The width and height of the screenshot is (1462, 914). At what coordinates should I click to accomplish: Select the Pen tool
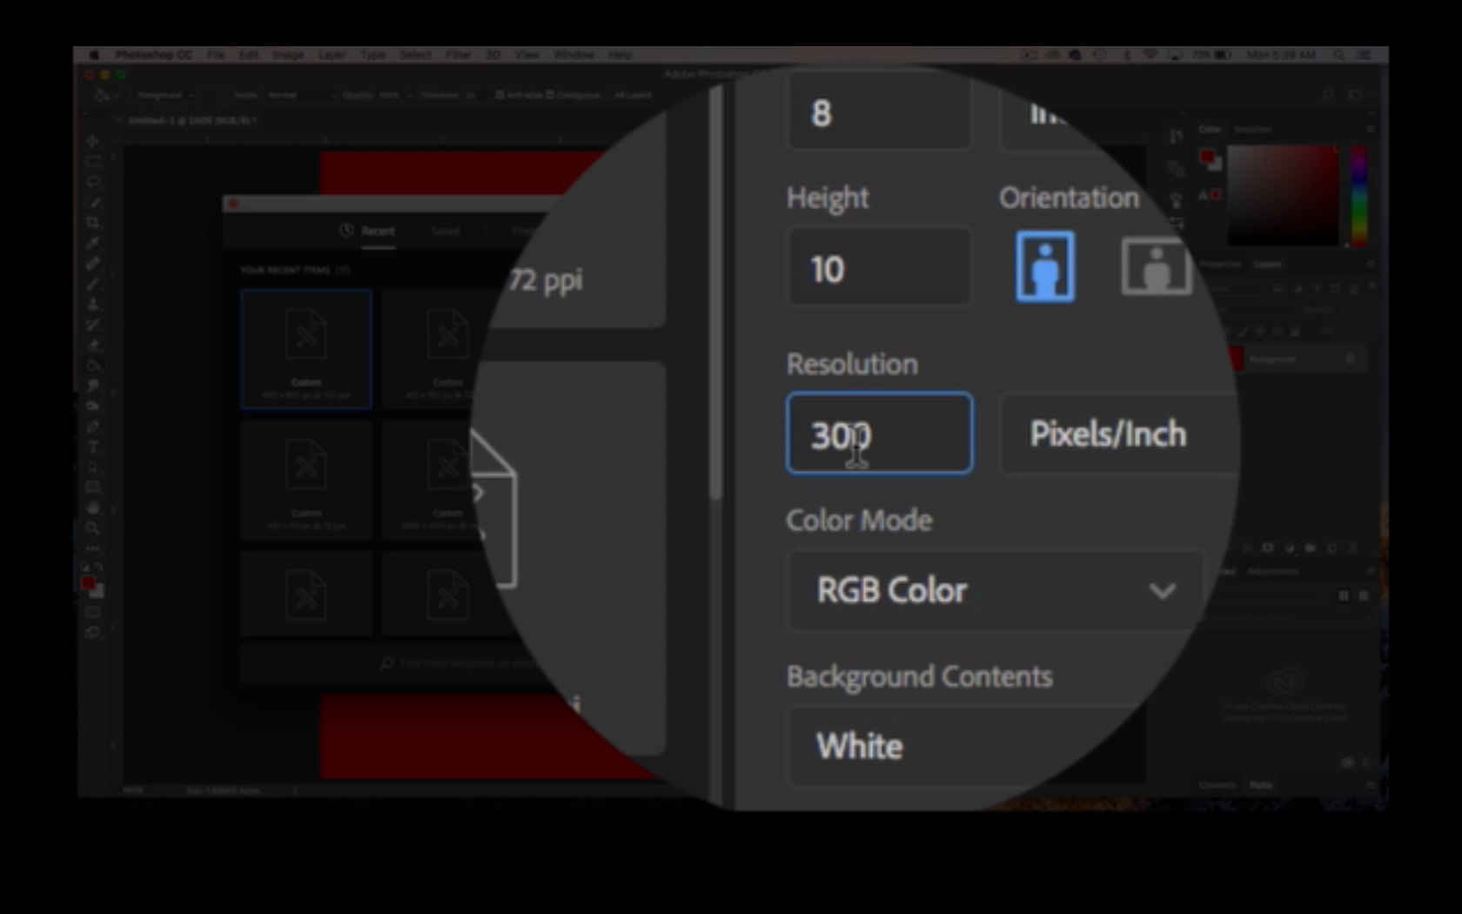coord(92,427)
